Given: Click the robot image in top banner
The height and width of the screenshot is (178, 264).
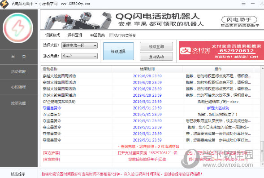Looking at the screenshot, I should tap(78, 20).
